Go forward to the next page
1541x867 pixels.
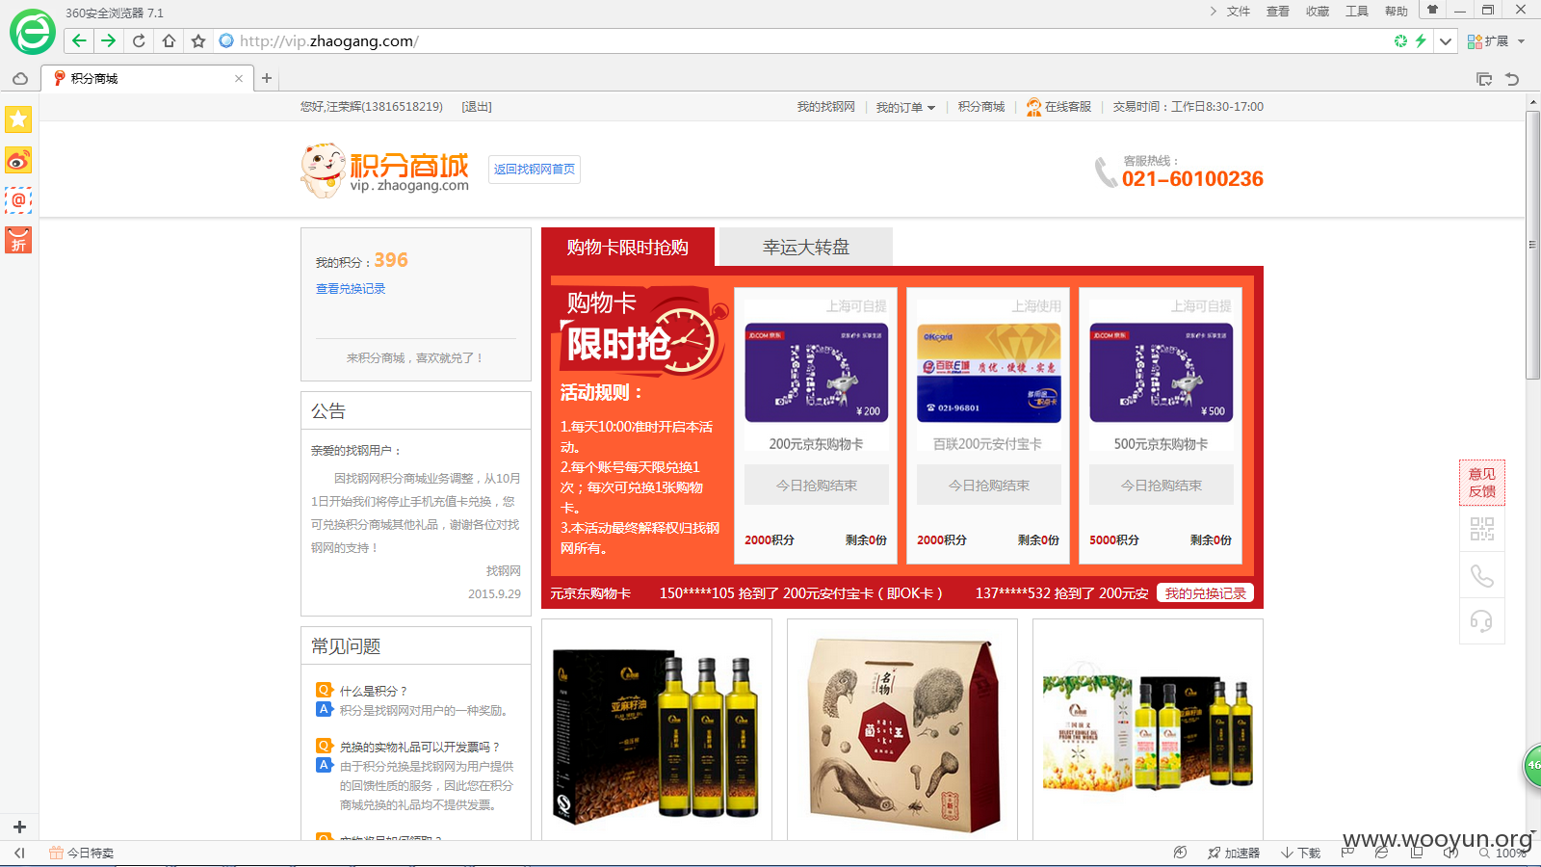(x=108, y=40)
